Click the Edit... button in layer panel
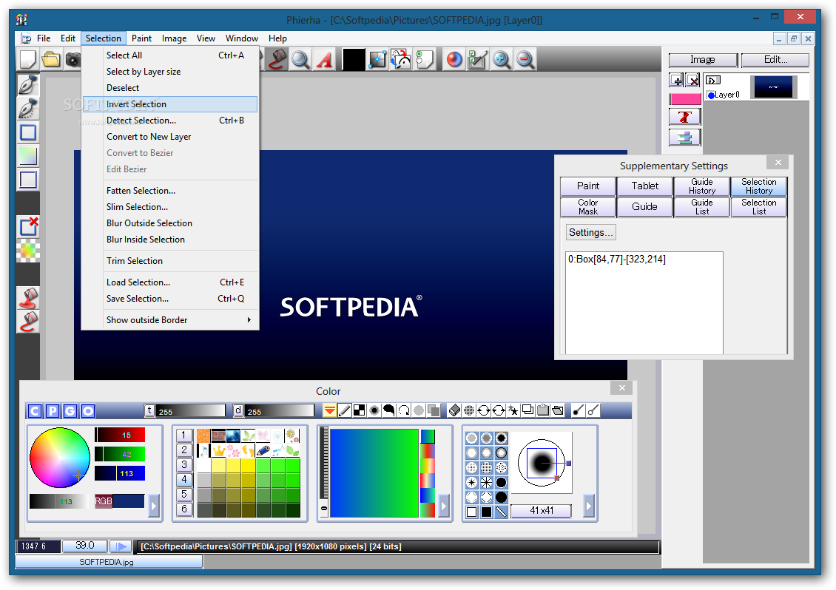Viewport: 836px width, 590px height. coord(775,60)
